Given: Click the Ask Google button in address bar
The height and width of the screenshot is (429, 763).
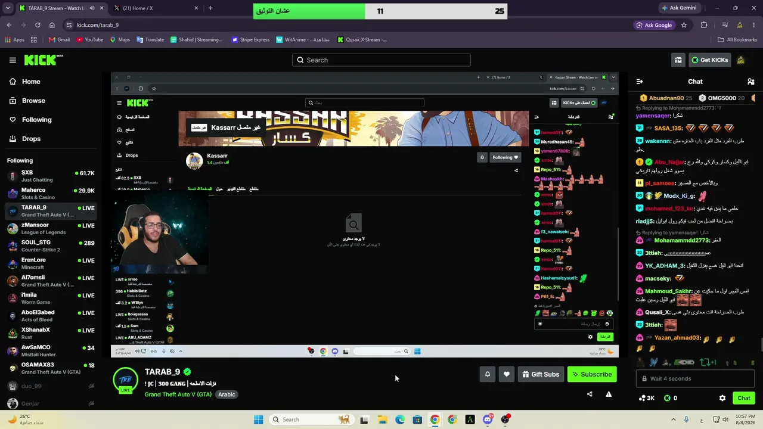Looking at the screenshot, I should click(x=654, y=25).
